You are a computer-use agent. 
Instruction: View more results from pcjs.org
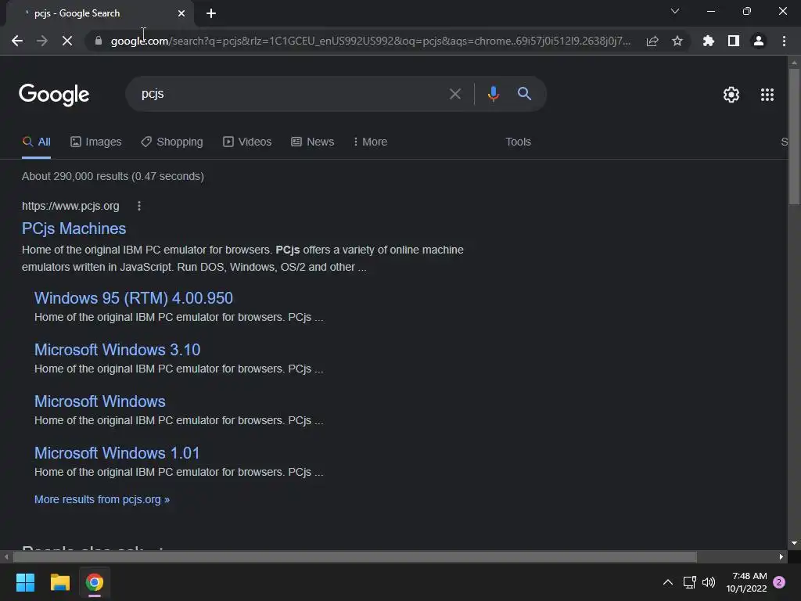(x=102, y=499)
